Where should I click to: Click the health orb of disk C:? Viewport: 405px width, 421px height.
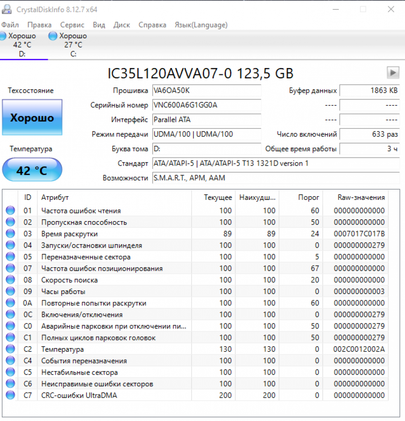(x=53, y=36)
